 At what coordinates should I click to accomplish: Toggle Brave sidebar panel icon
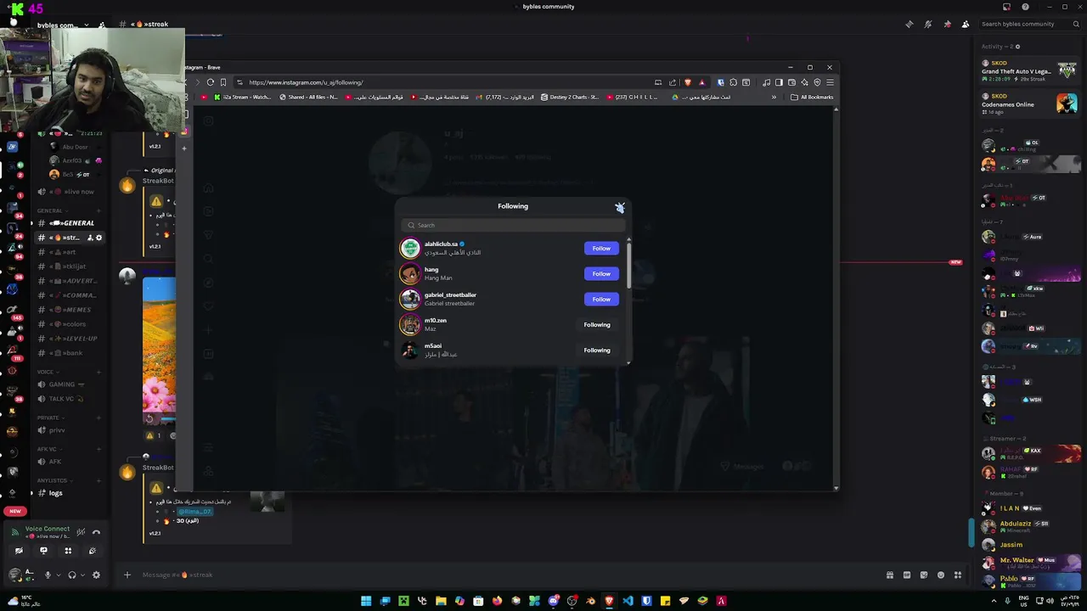tap(779, 82)
